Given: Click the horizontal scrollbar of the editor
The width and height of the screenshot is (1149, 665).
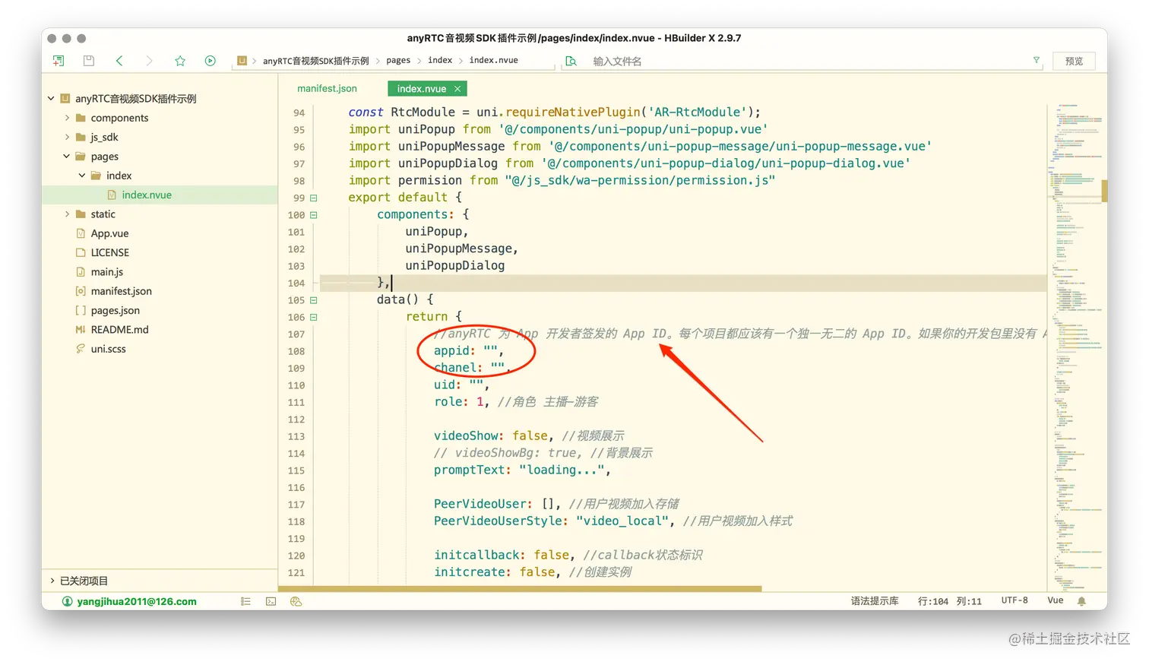Looking at the screenshot, I should click(520, 588).
